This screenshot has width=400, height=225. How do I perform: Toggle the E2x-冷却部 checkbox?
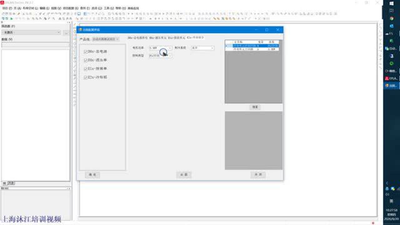tap(85, 77)
